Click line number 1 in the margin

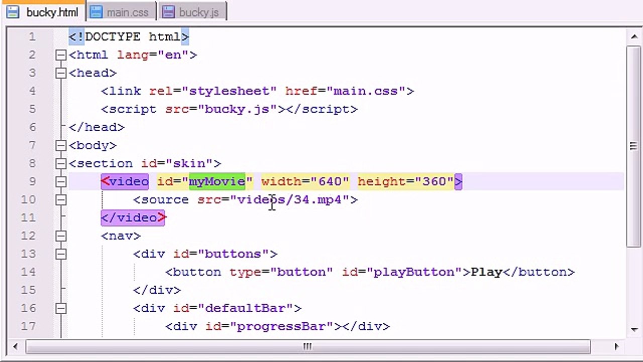(x=33, y=37)
